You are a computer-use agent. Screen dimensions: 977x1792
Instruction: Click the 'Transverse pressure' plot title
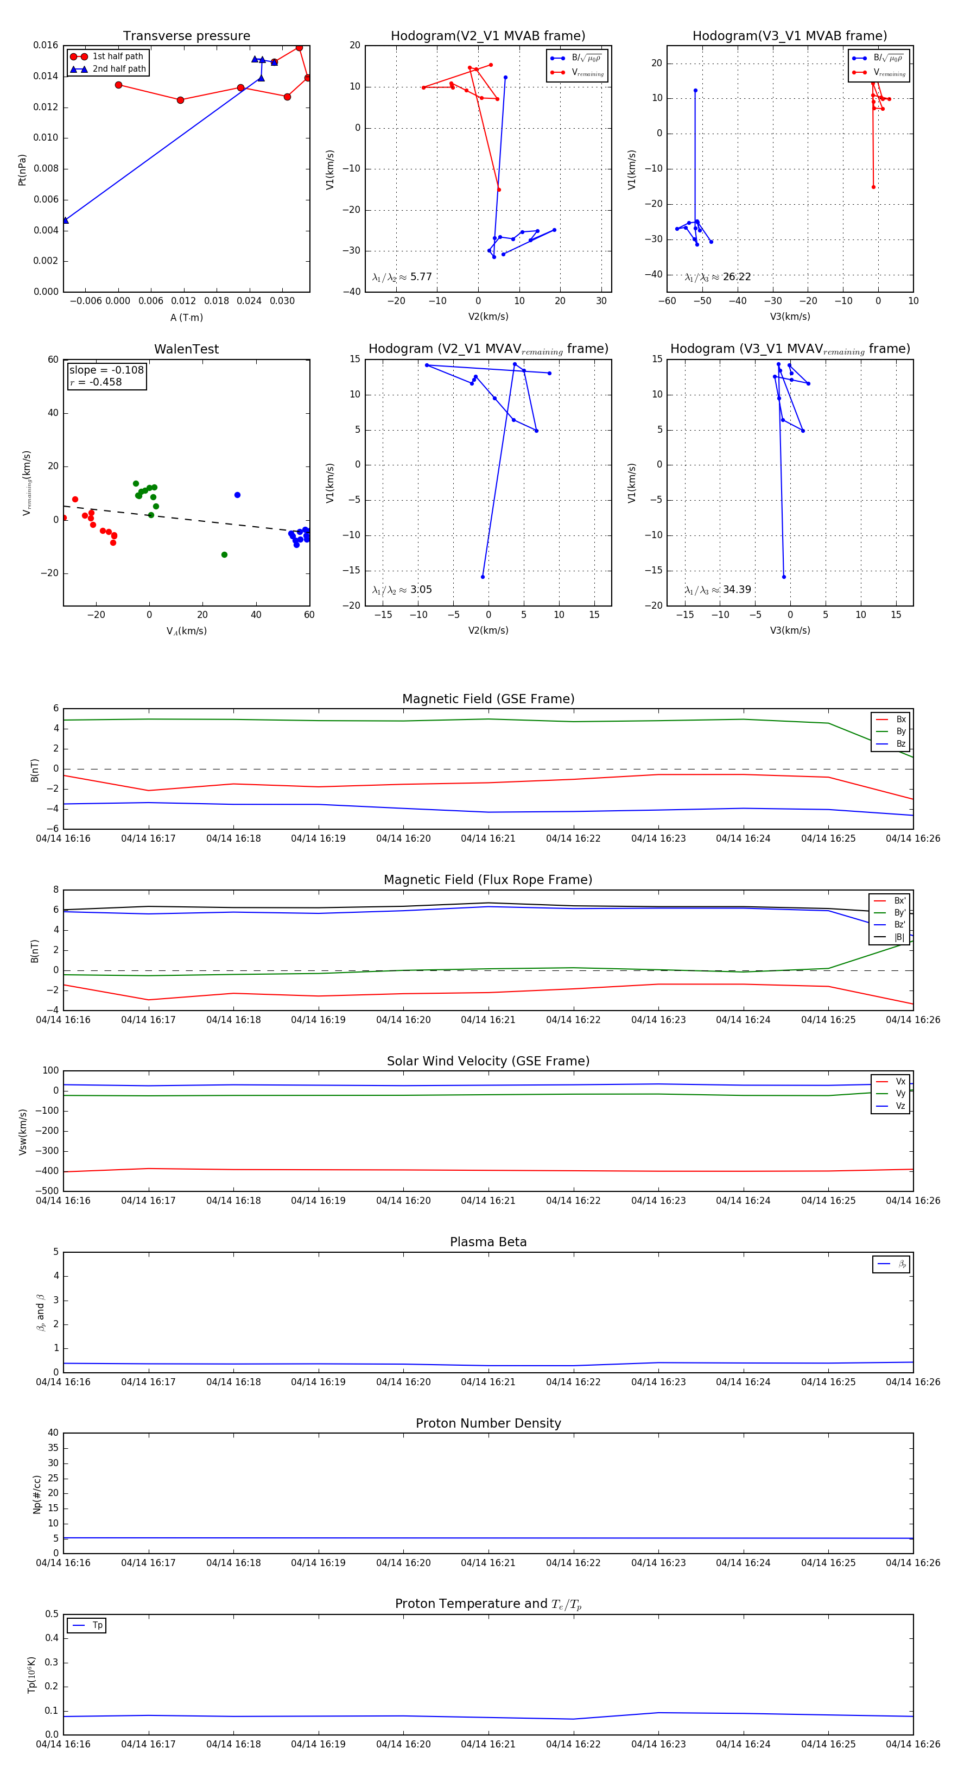coord(186,36)
